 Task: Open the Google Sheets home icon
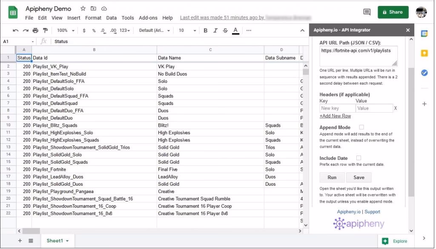coord(13,13)
